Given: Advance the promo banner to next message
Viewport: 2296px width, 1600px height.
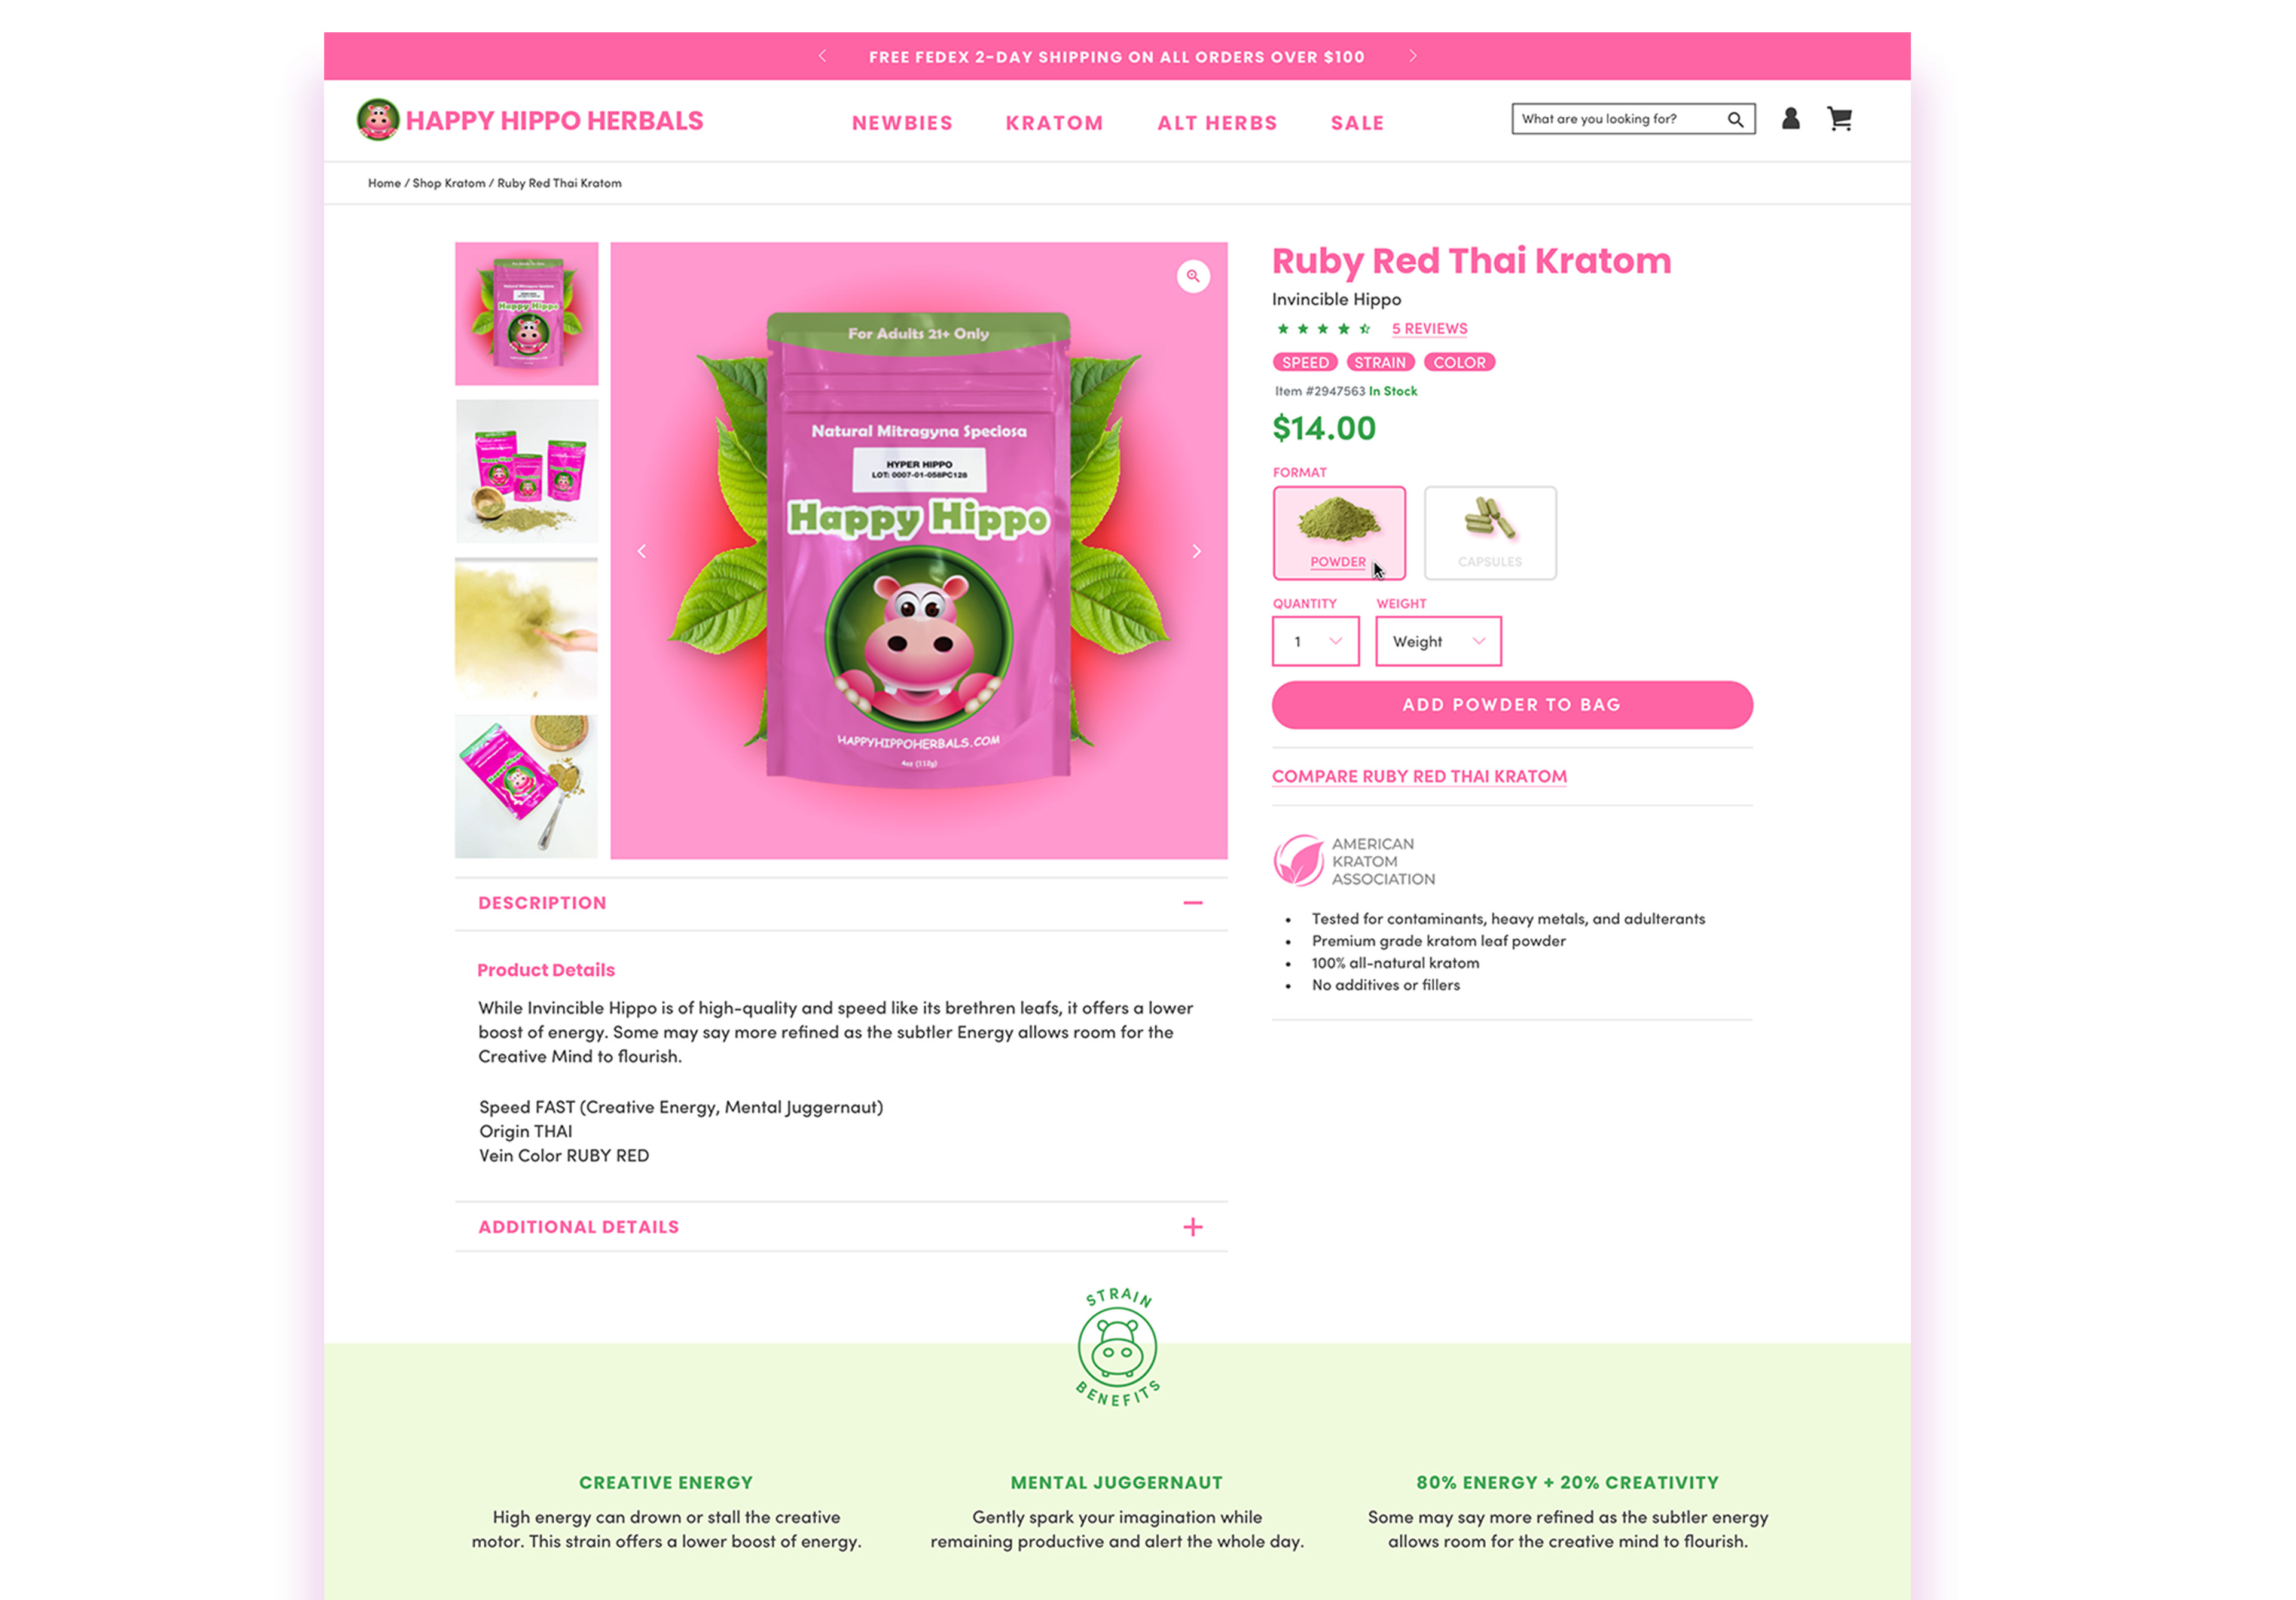Looking at the screenshot, I should pyautogui.click(x=1412, y=56).
